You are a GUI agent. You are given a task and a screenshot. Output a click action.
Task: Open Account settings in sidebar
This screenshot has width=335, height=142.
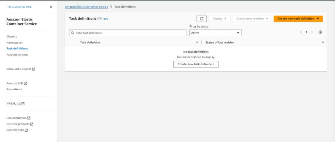pos(17,55)
